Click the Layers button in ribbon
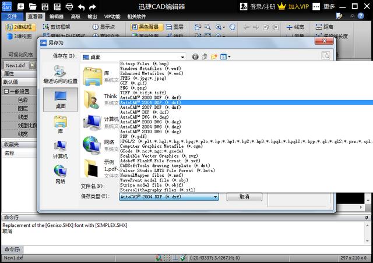This screenshot has height=263, width=373. pyautogui.click(x=175, y=27)
